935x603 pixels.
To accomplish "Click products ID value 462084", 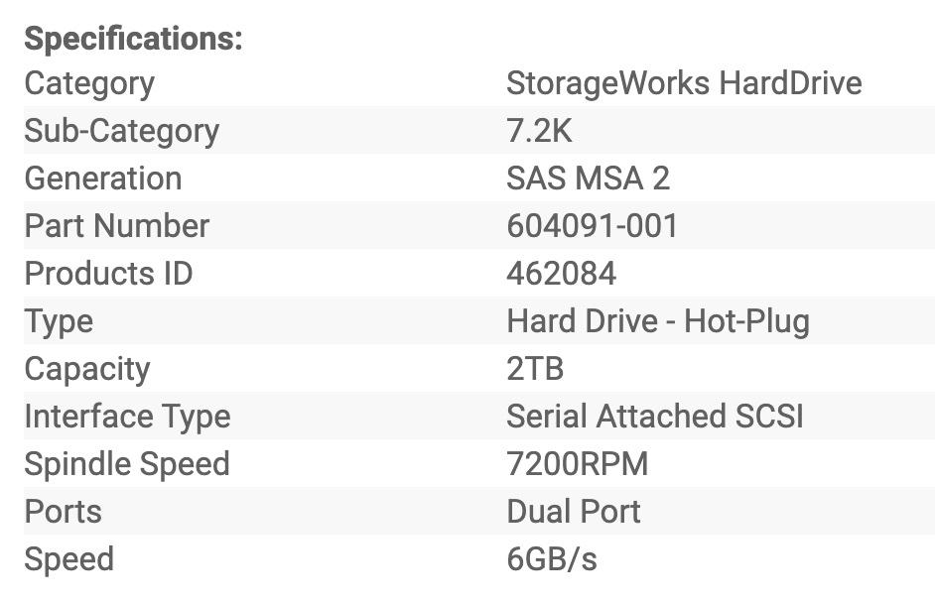I will [561, 274].
